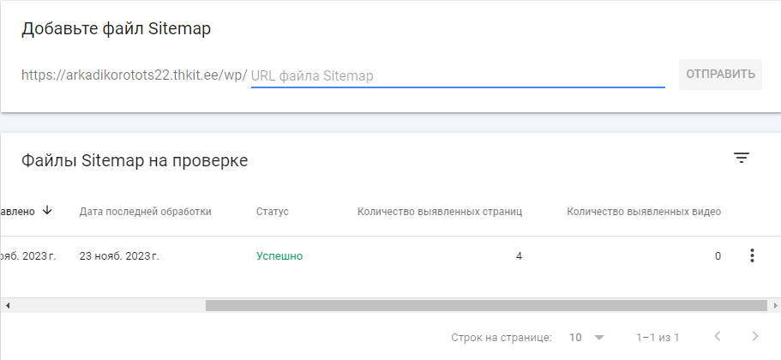Click the ОТПРАВИТЬ button

tap(720, 75)
